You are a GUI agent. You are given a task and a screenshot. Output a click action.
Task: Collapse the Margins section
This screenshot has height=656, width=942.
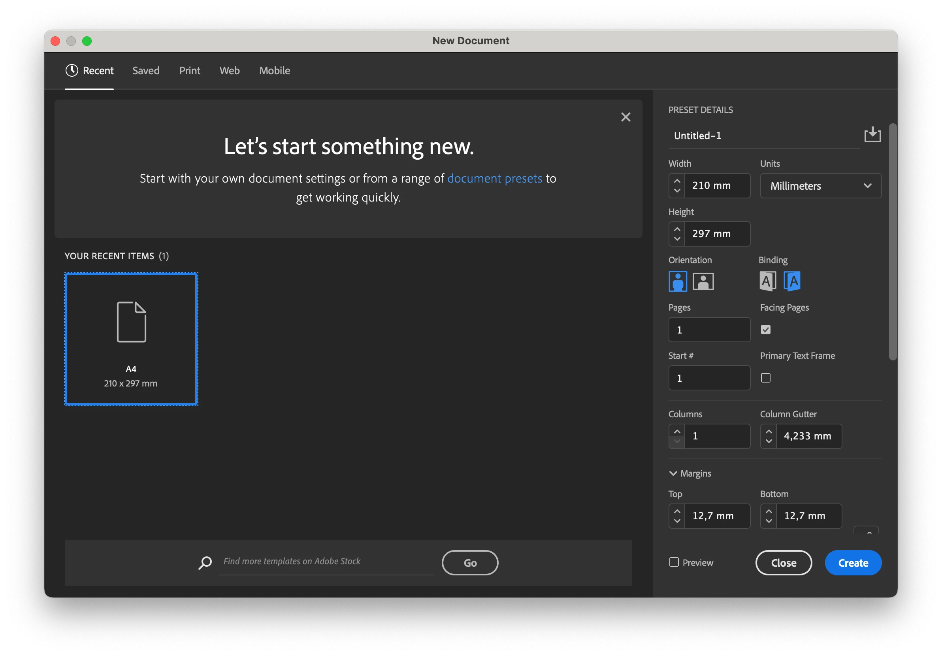[673, 473]
